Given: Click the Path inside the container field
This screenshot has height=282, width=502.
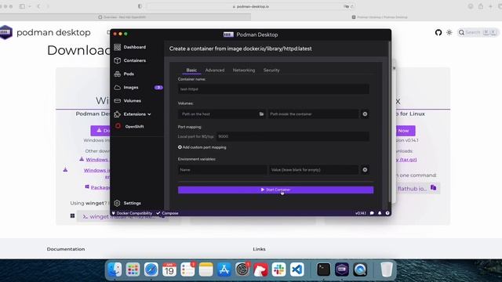Looking at the screenshot, I should pos(313,114).
